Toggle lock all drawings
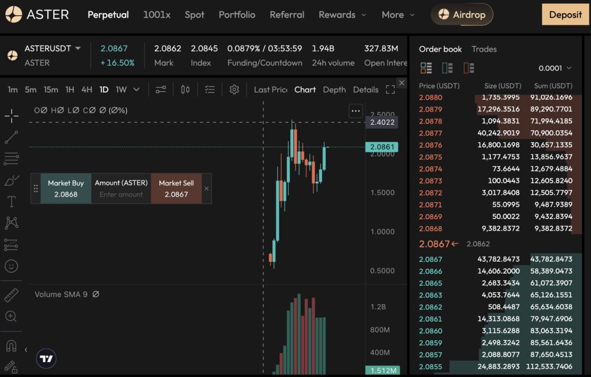The width and height of the screenshot is (591, 377). (x=11, y=365)
